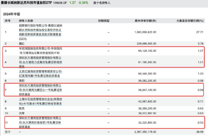Click share value 65,128,100.00
Image resolution: width=208 pixels, height=136 pixels.
coord(147,51)
